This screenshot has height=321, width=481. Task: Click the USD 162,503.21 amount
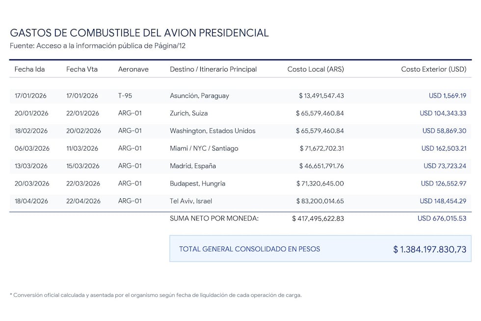point(444,149)
